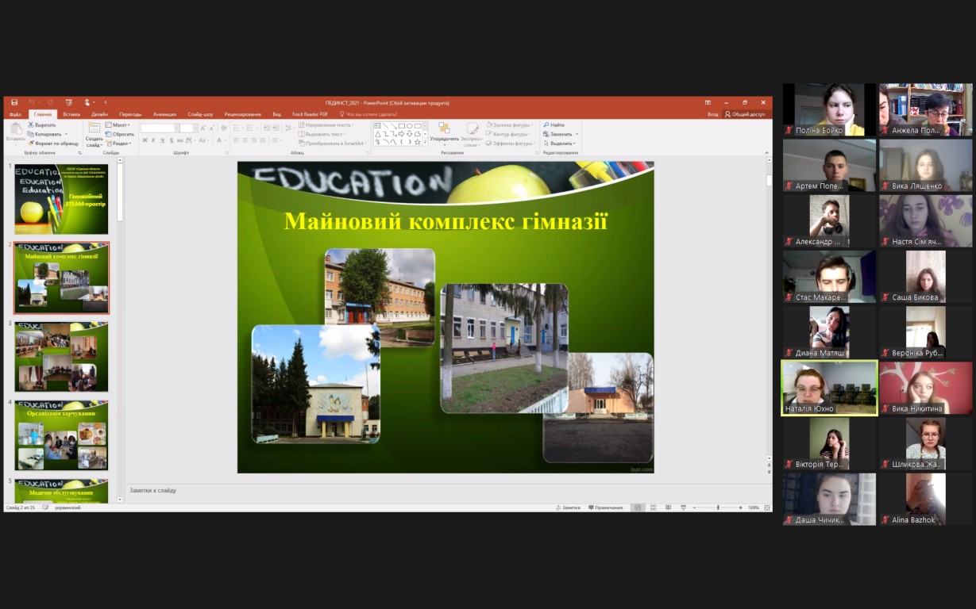The width and height of the screenshot is (976, 609).
Task: Click the Save icon in quick access toolbar
Action: (x=14, y=102)
